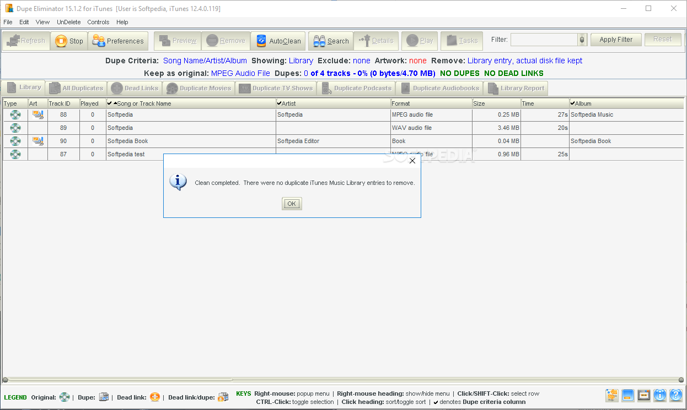This screenshot has height=410, width=687.
Task: Sort by the Format column heading
Action: 432,103
